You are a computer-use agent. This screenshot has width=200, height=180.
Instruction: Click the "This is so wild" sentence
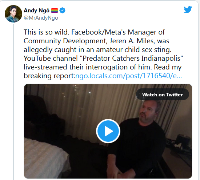(x=47, y=32)
